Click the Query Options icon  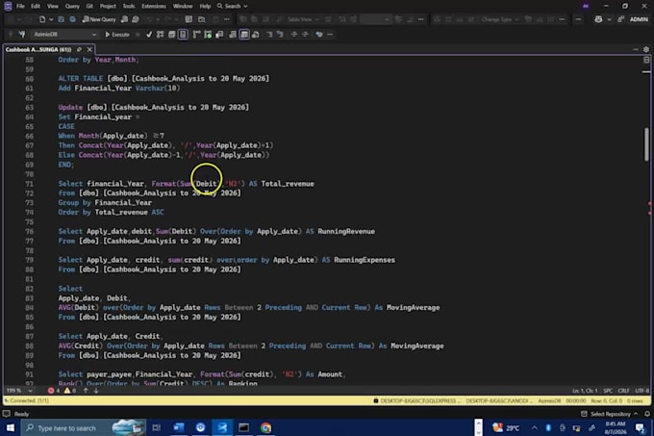click(x=171, y=35)
